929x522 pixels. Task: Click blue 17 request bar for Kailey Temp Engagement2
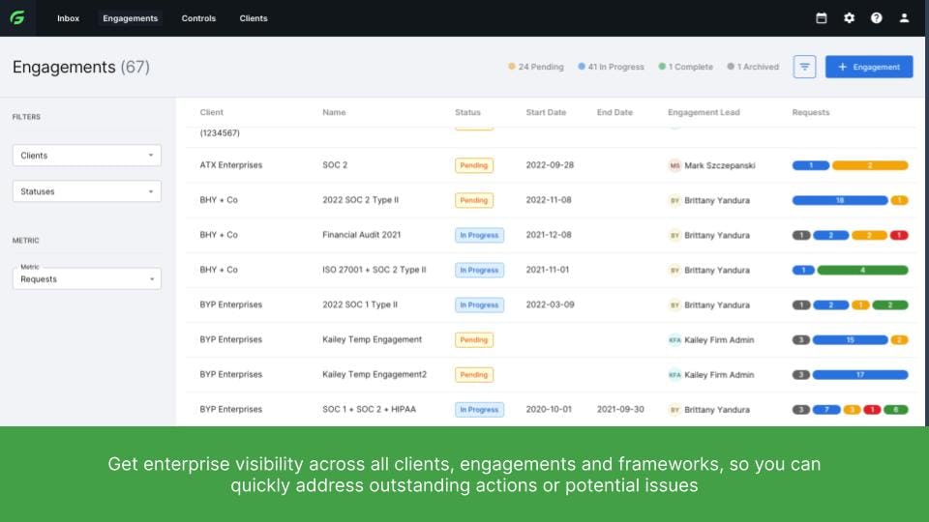(859, 375)
